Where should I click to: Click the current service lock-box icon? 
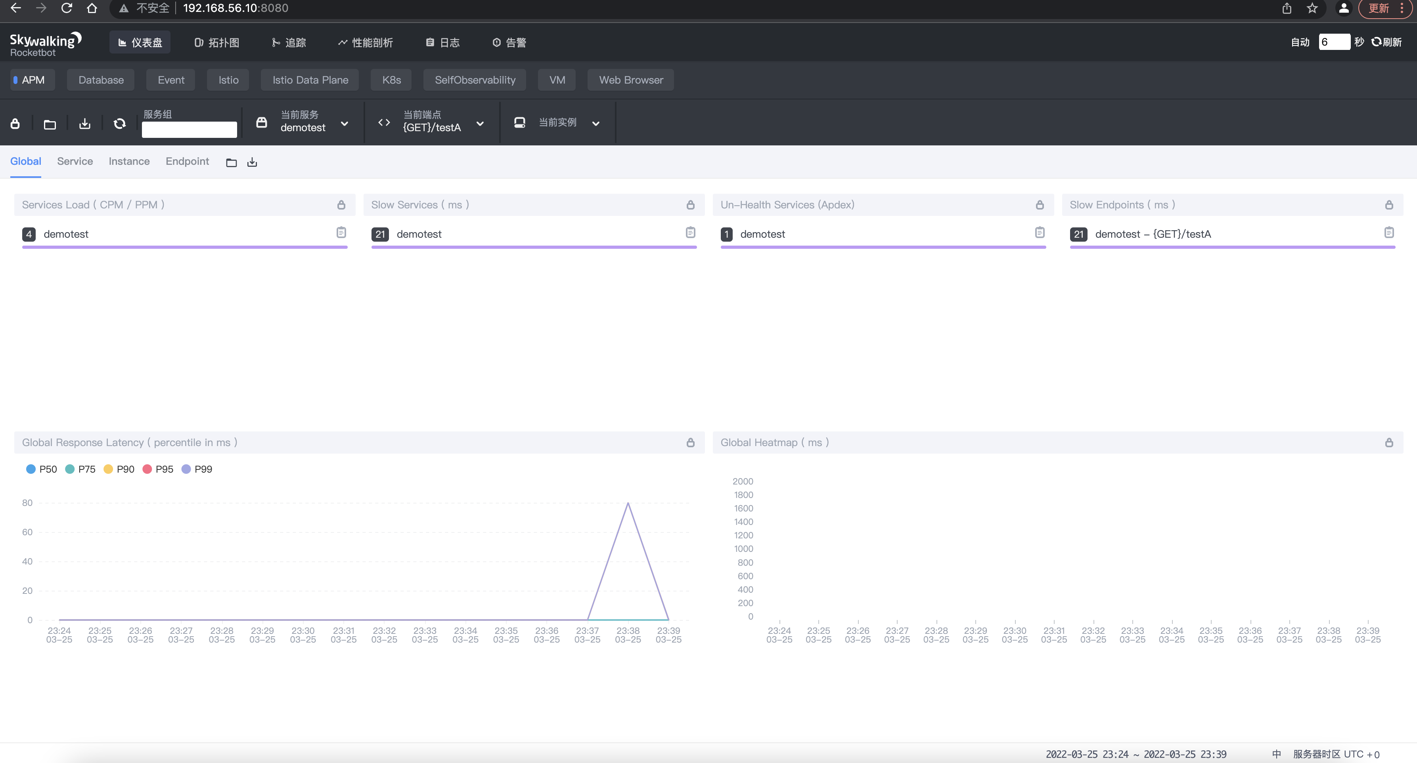(262, 122)
